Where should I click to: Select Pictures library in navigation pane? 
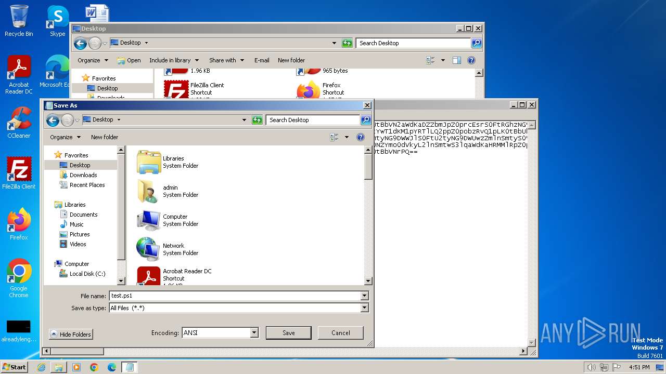(x=80, y=234)
